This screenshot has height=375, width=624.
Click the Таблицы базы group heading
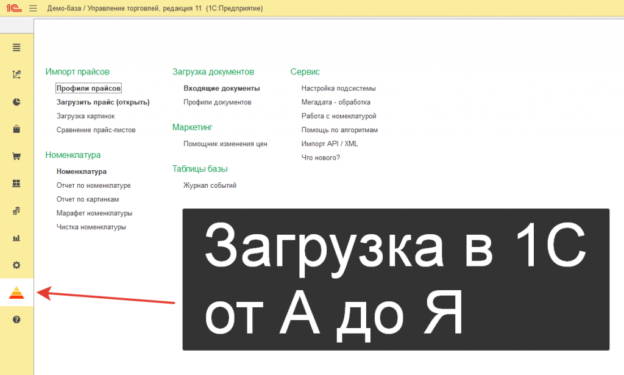(x=200, y=169)
